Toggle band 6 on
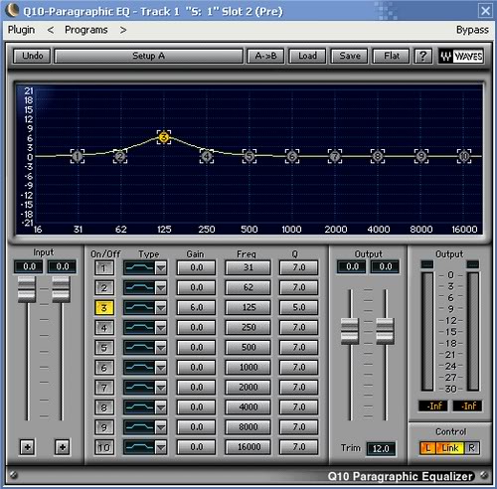 point(104,368)
